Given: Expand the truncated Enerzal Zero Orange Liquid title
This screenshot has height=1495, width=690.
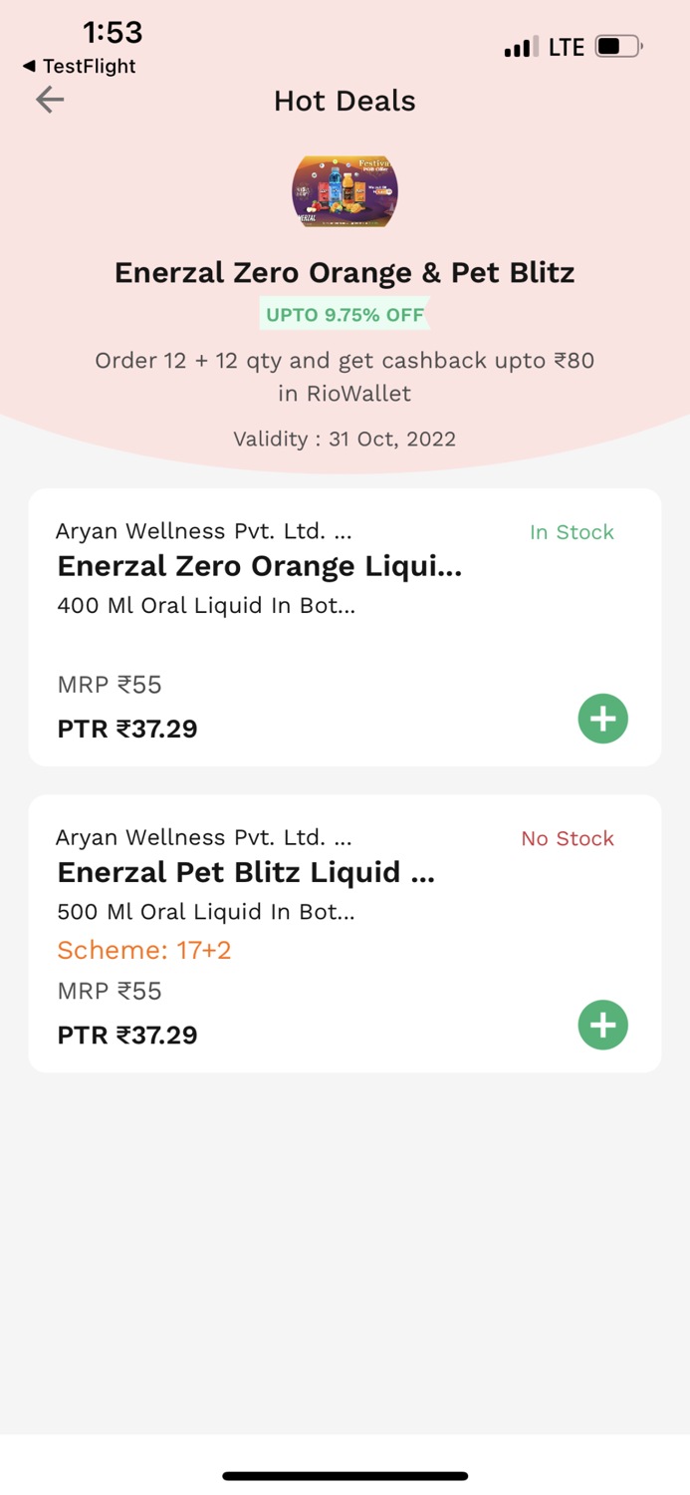Looking at the screenshot, I should (260, 566).
